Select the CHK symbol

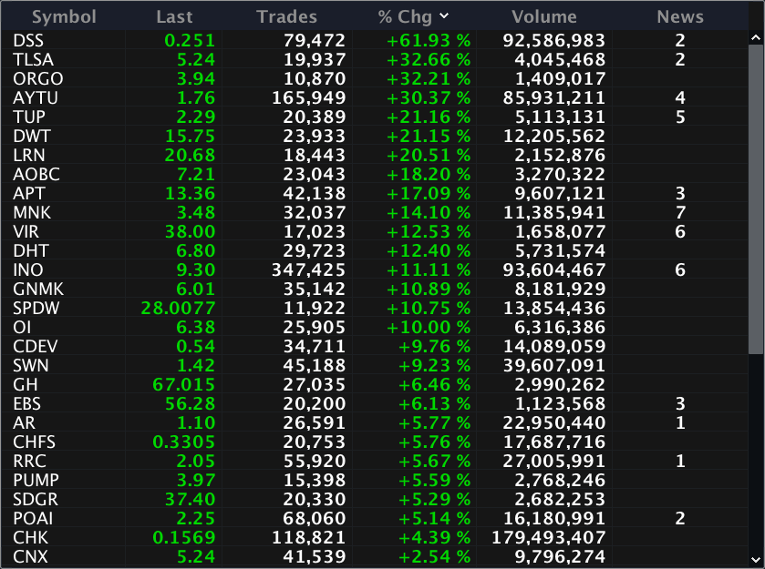pos(31,537)
